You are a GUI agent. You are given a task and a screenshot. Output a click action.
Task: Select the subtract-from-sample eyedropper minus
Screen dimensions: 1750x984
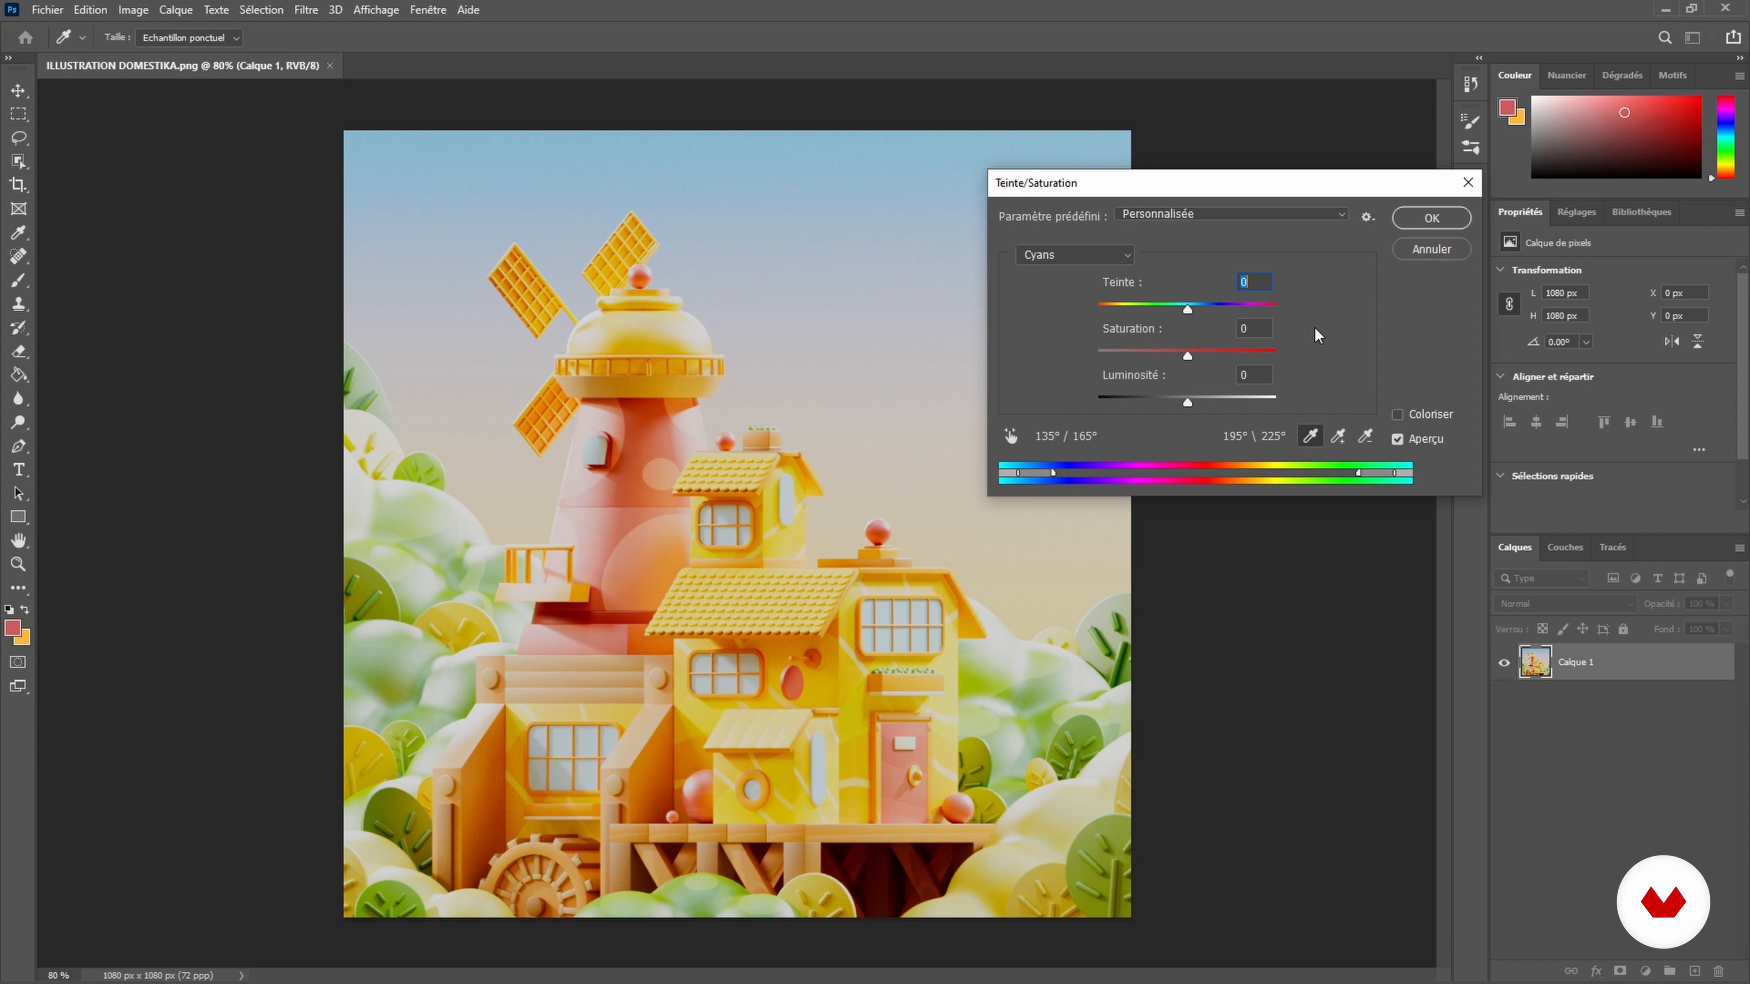pos(1365,436)
